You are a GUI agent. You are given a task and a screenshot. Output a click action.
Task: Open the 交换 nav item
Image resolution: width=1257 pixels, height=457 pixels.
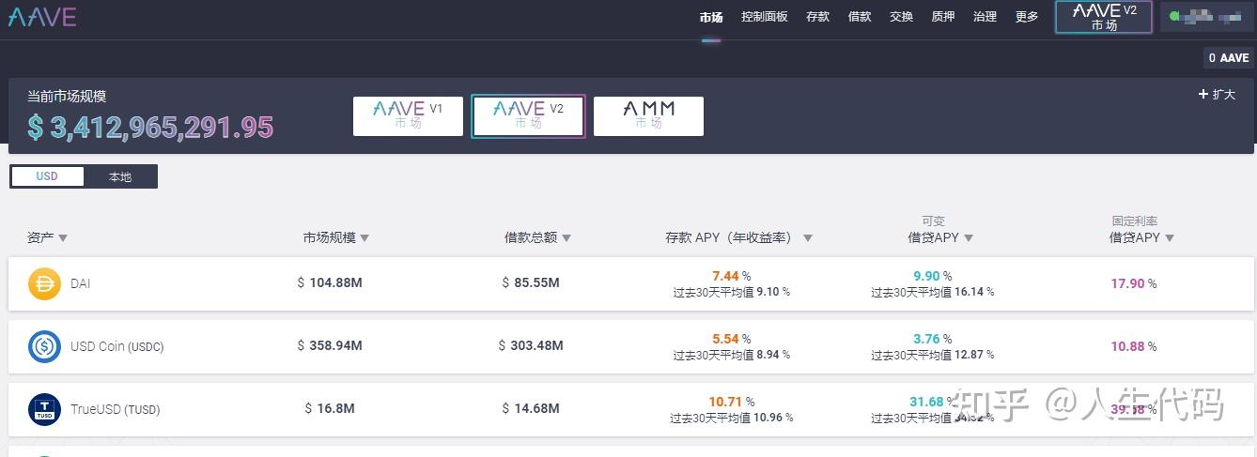pos(901,17)
